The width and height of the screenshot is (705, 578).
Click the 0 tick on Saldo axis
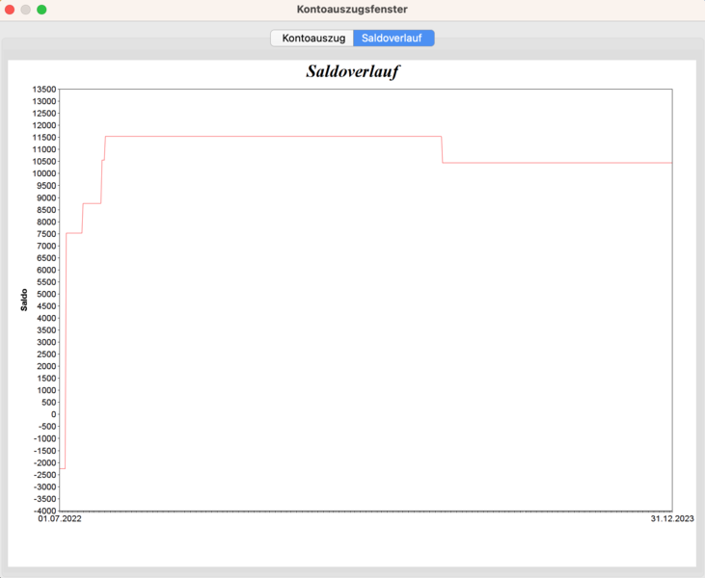[x=53, y=414]
